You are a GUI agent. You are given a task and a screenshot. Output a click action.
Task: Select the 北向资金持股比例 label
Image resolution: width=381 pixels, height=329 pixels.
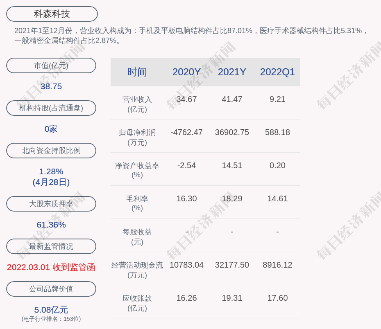(x=51, y=151)
